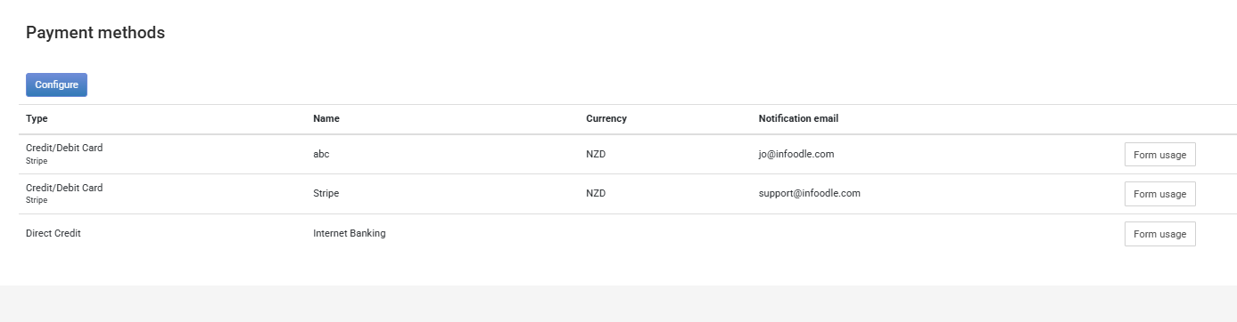Click the first row's Credit/Debit Card type

[x=64, y=148]
